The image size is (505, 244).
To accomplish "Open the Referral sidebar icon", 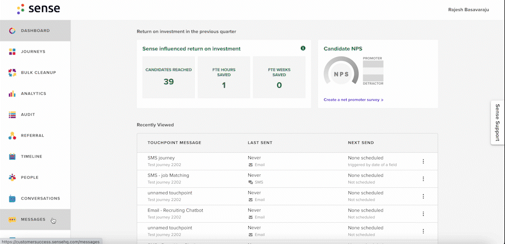I will click(x=12, y=135).
